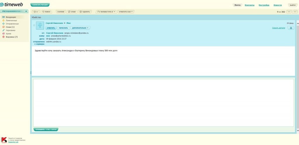
Task: Expand the Переместить в dropdown
Action: (106, 12)
